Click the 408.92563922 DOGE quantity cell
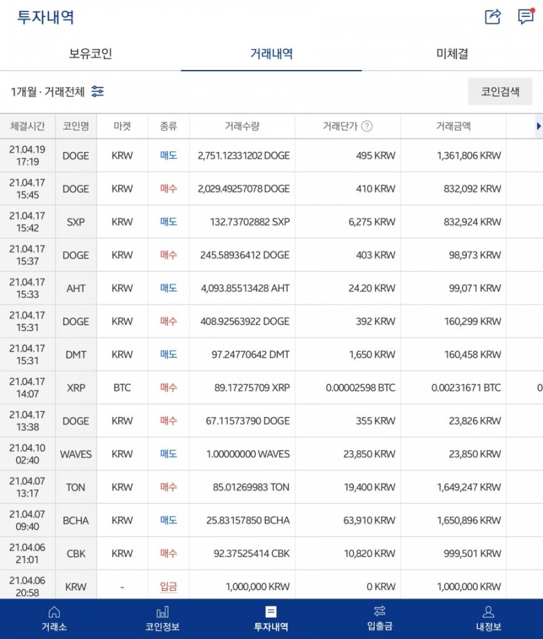543x639 pixels. [242, 322]
